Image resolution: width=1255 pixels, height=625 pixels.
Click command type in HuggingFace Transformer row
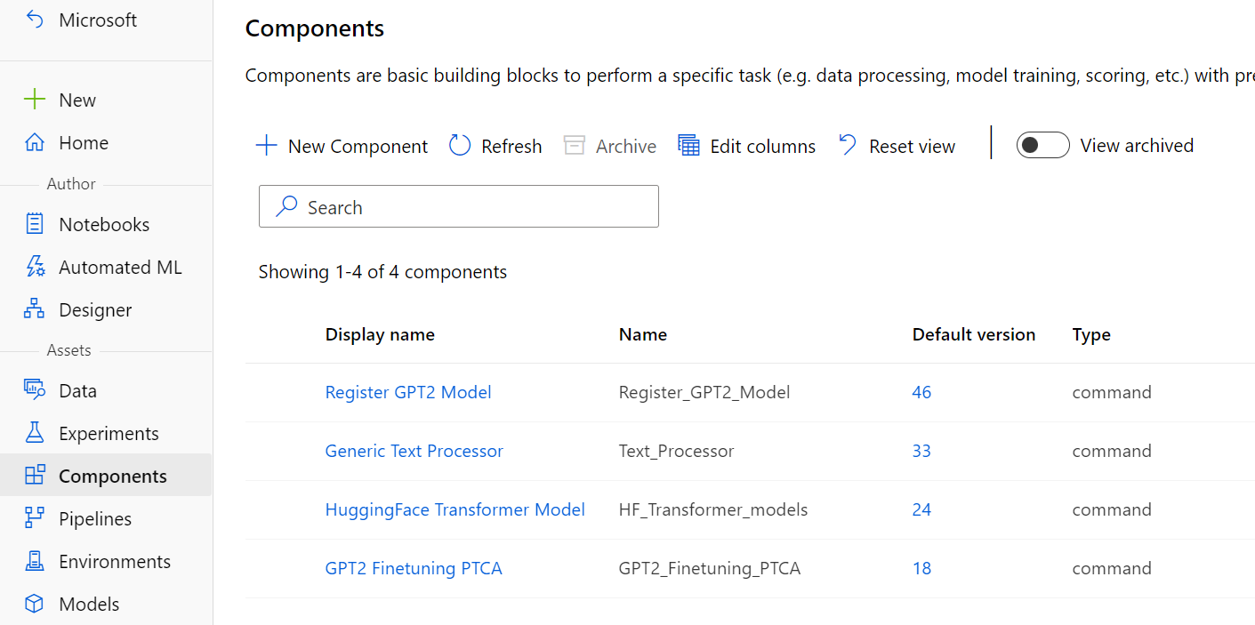click(1112, 509)
